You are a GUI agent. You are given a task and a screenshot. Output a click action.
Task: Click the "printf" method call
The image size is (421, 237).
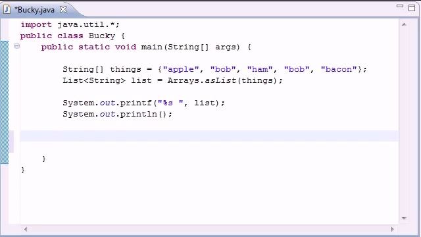pyautogui.click(x=136, y=103)
